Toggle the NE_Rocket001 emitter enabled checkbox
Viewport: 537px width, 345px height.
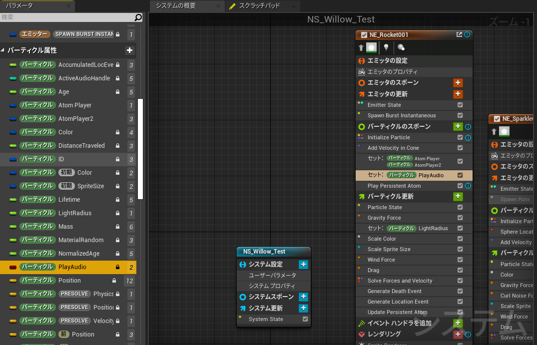tap(364, 35)
